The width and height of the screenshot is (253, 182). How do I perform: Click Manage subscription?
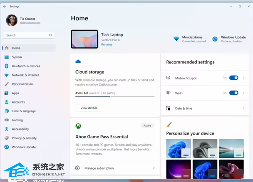115,168
